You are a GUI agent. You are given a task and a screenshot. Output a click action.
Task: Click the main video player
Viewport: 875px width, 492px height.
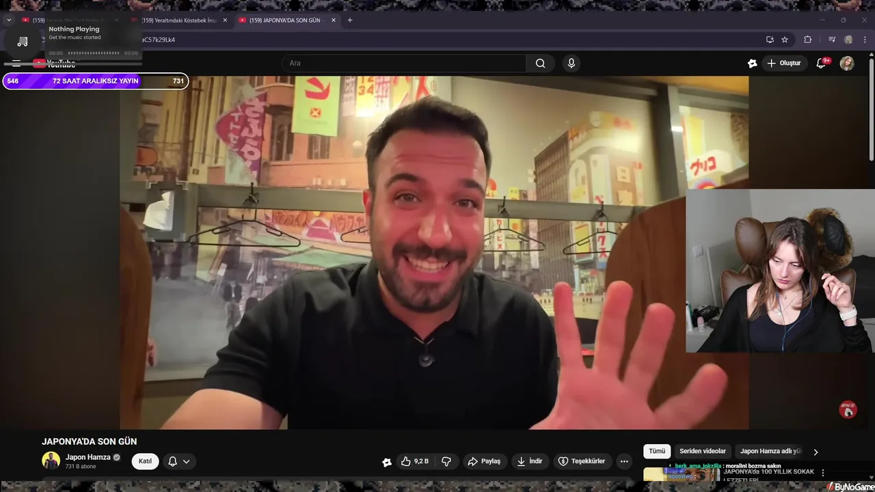[434, 252]
